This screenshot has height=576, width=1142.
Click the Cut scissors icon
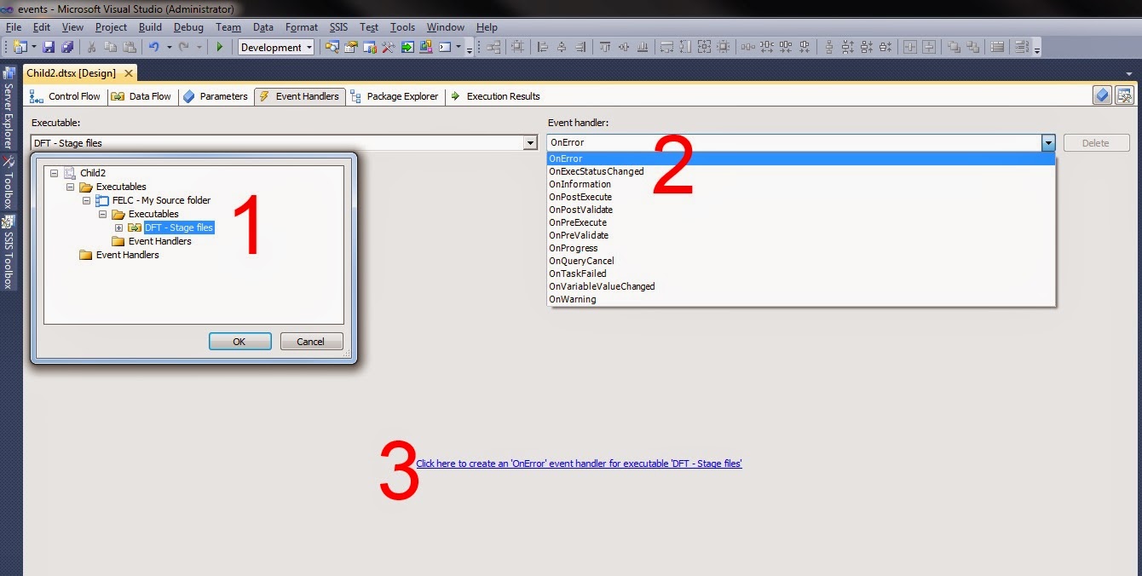[x=91, y=47]
